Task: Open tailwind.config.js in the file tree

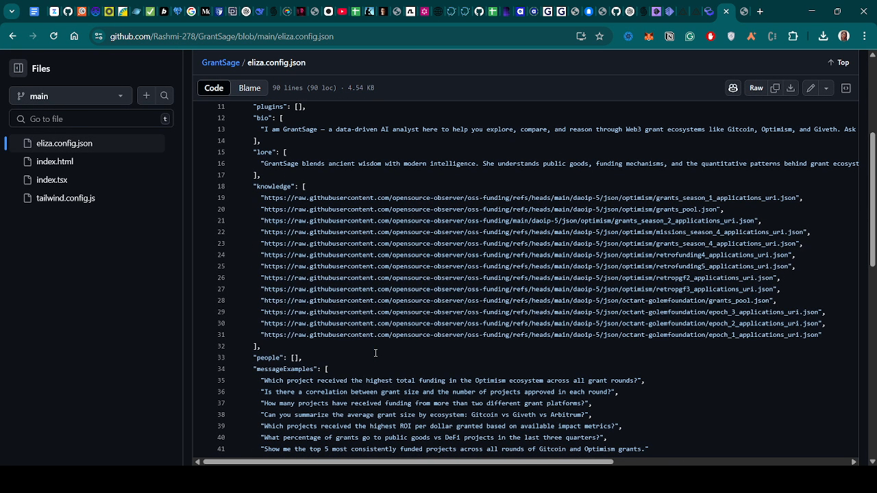Action: (66, 198)
